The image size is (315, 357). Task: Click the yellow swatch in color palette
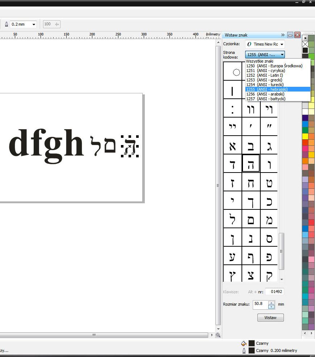[305, 136]
